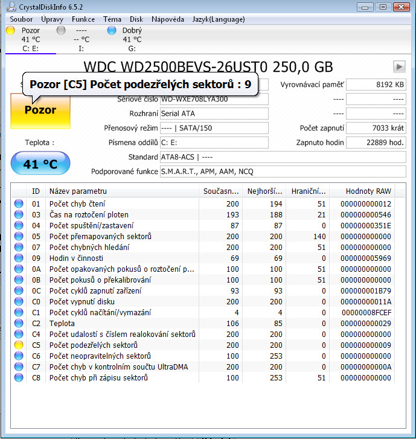Open the Jazyk(Language) menu
416x439 pixels.
pyautogui.click(x=220, y=19)
